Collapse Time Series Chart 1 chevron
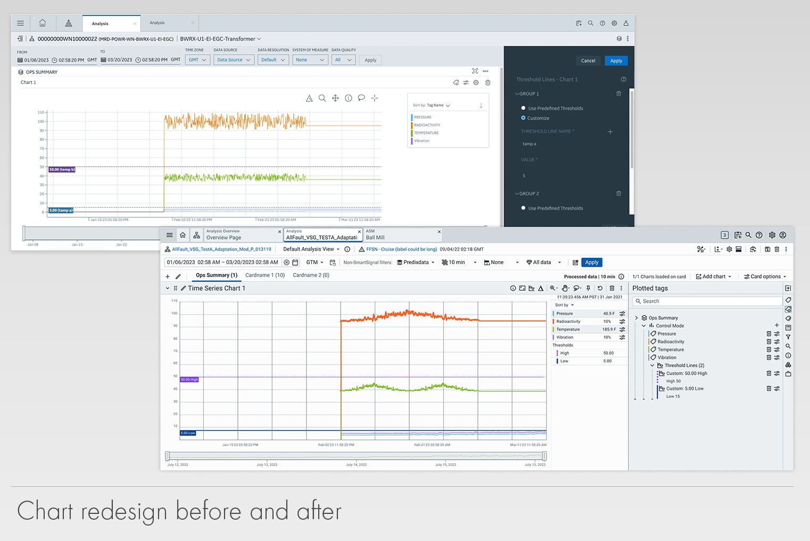Viewport: 810px width, 541px height. pyautogui.click(x=167, y=288)
